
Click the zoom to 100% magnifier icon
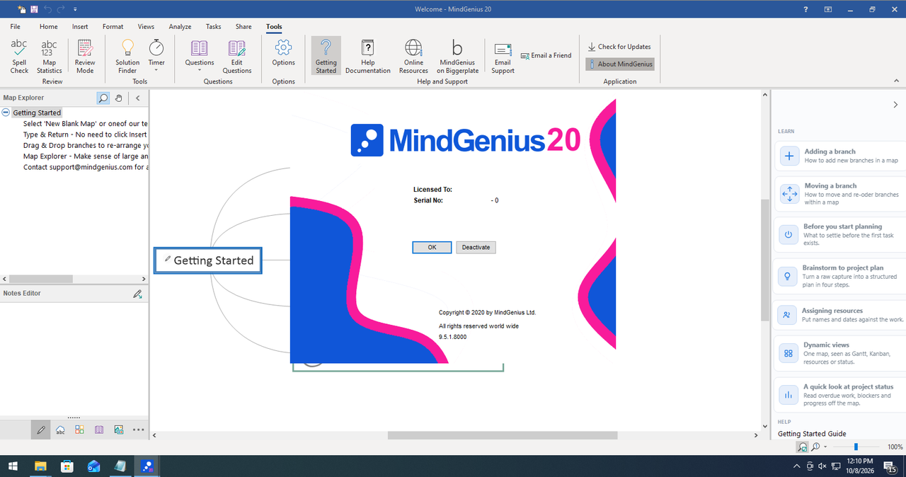[815, 447]
